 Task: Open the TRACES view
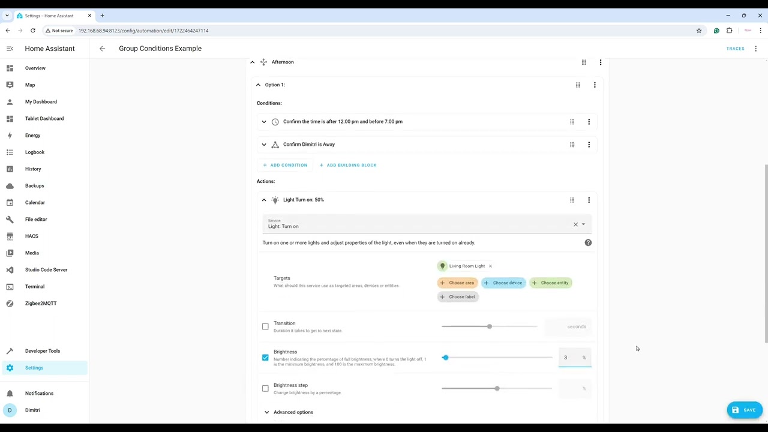tap(735, 49)
